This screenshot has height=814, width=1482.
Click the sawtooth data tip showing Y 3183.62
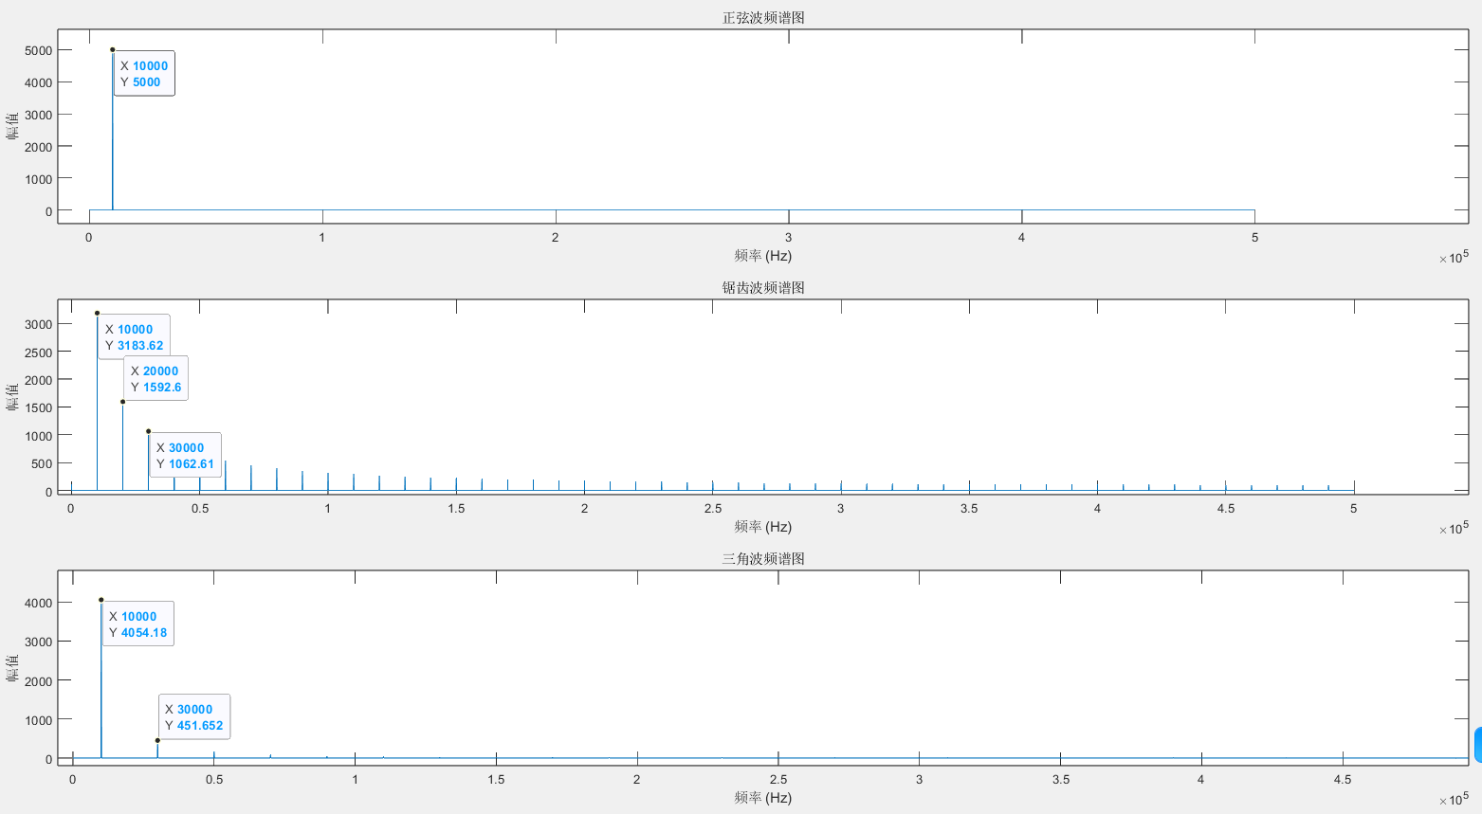(x=134, y=337)
